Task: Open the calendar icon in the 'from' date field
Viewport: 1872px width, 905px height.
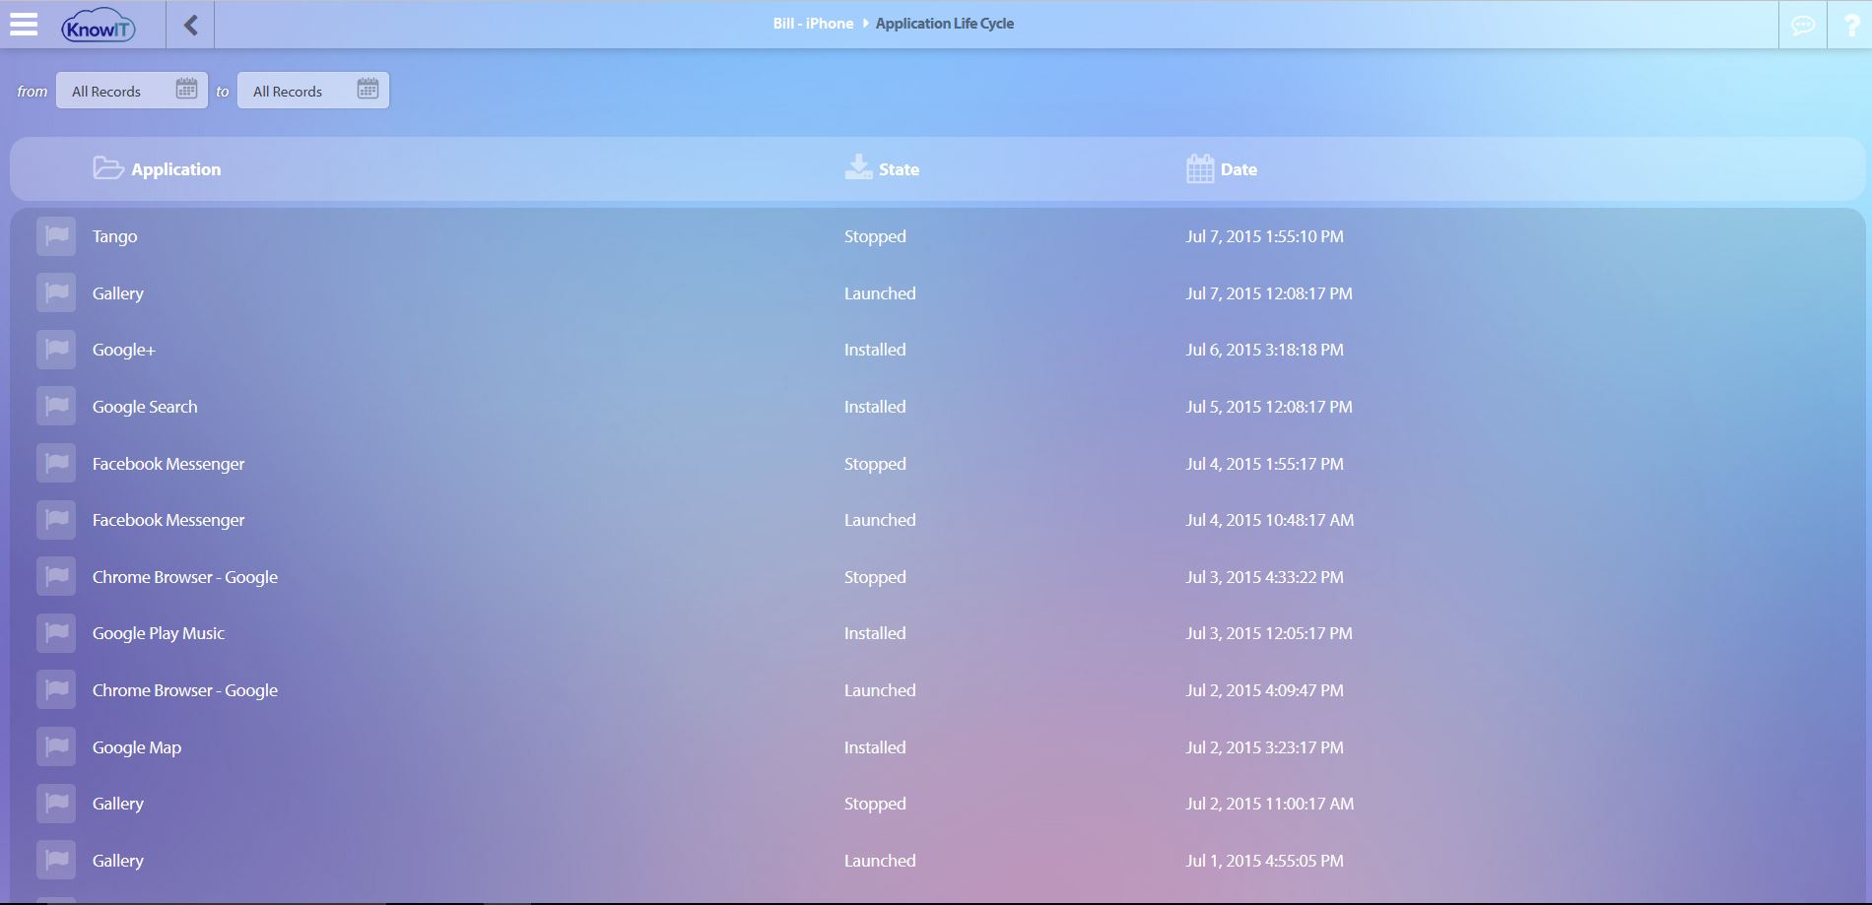Action: coord(186,90)
